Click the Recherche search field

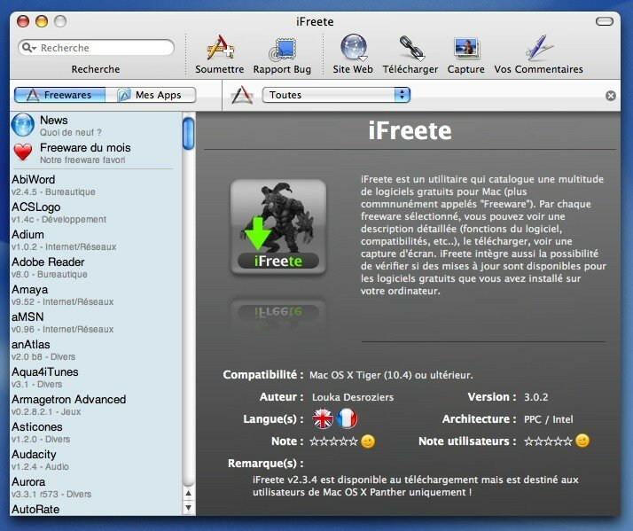96,48
